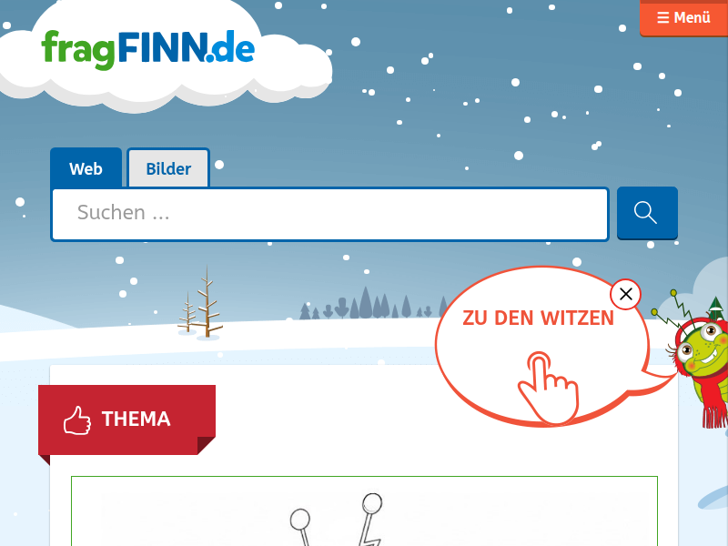Focus the Suchen search field
The image size is (728, 546).
click(x=329, y=214)
